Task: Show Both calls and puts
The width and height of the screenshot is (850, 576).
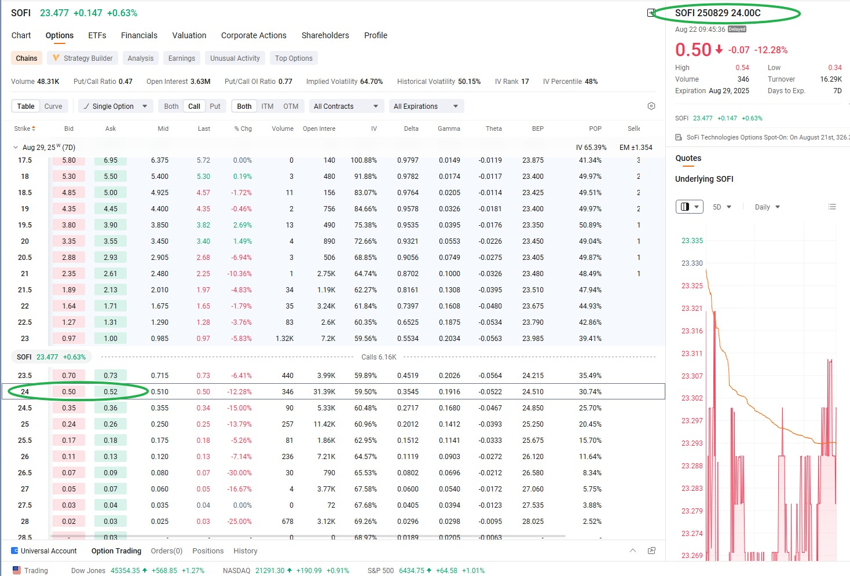Action: pyautogui.click(x=171, y=107)
